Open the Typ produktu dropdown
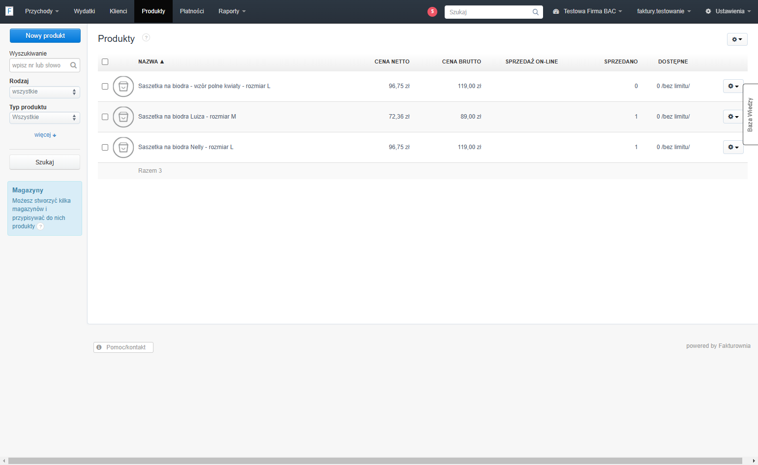This screenshot has height=465, width=758. coord(45,118)
